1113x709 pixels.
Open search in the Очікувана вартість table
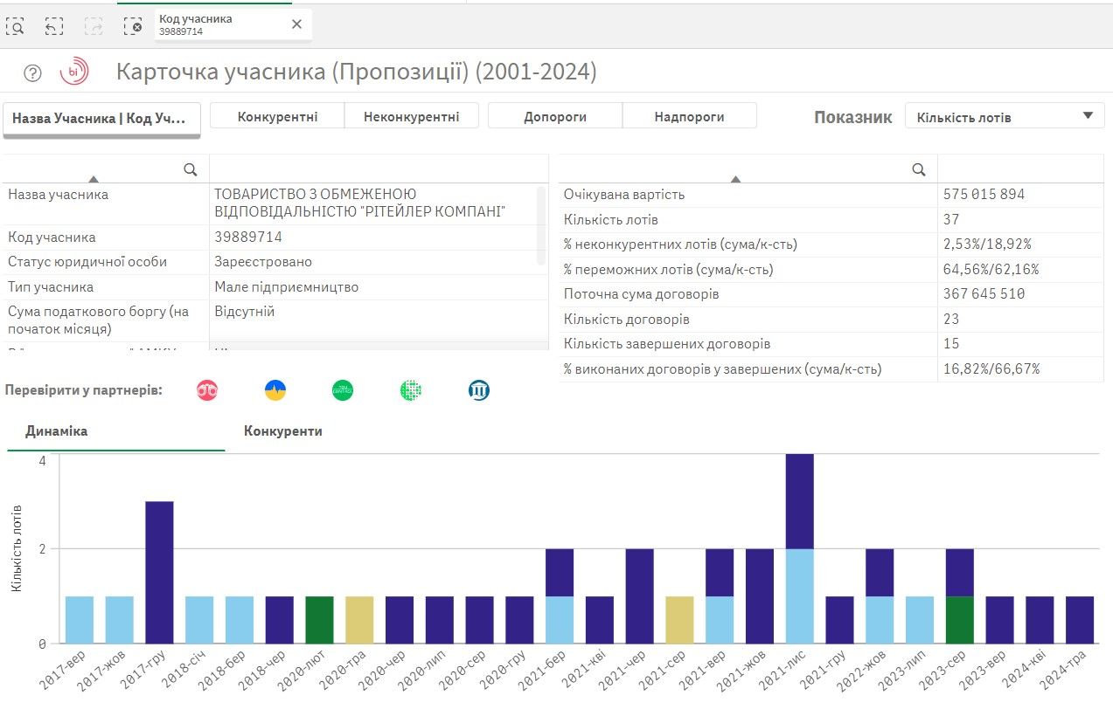[x=916, y=168]
